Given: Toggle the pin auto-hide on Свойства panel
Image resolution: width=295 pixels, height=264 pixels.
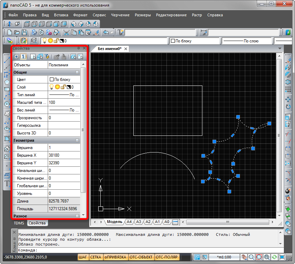Looking at the screenshot, I should pyautogui.click(x=78, y=48).
